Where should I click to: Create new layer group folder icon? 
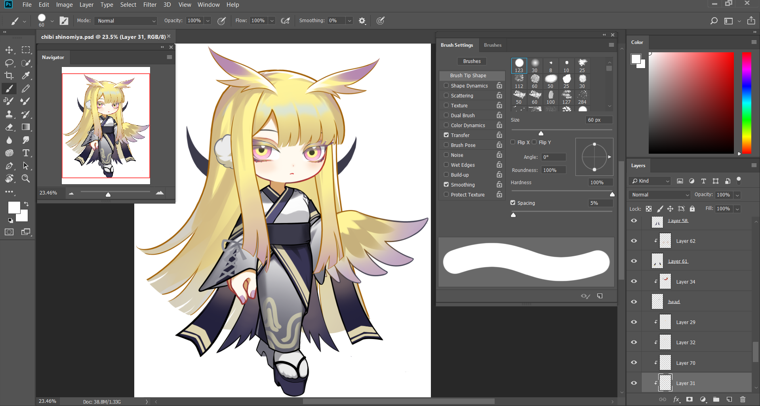(x=716, y=399)
